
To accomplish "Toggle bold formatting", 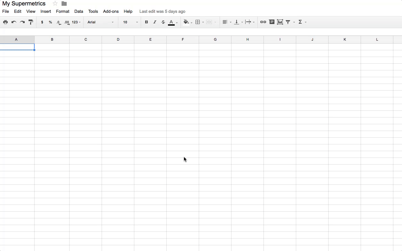I will (147, 22).
